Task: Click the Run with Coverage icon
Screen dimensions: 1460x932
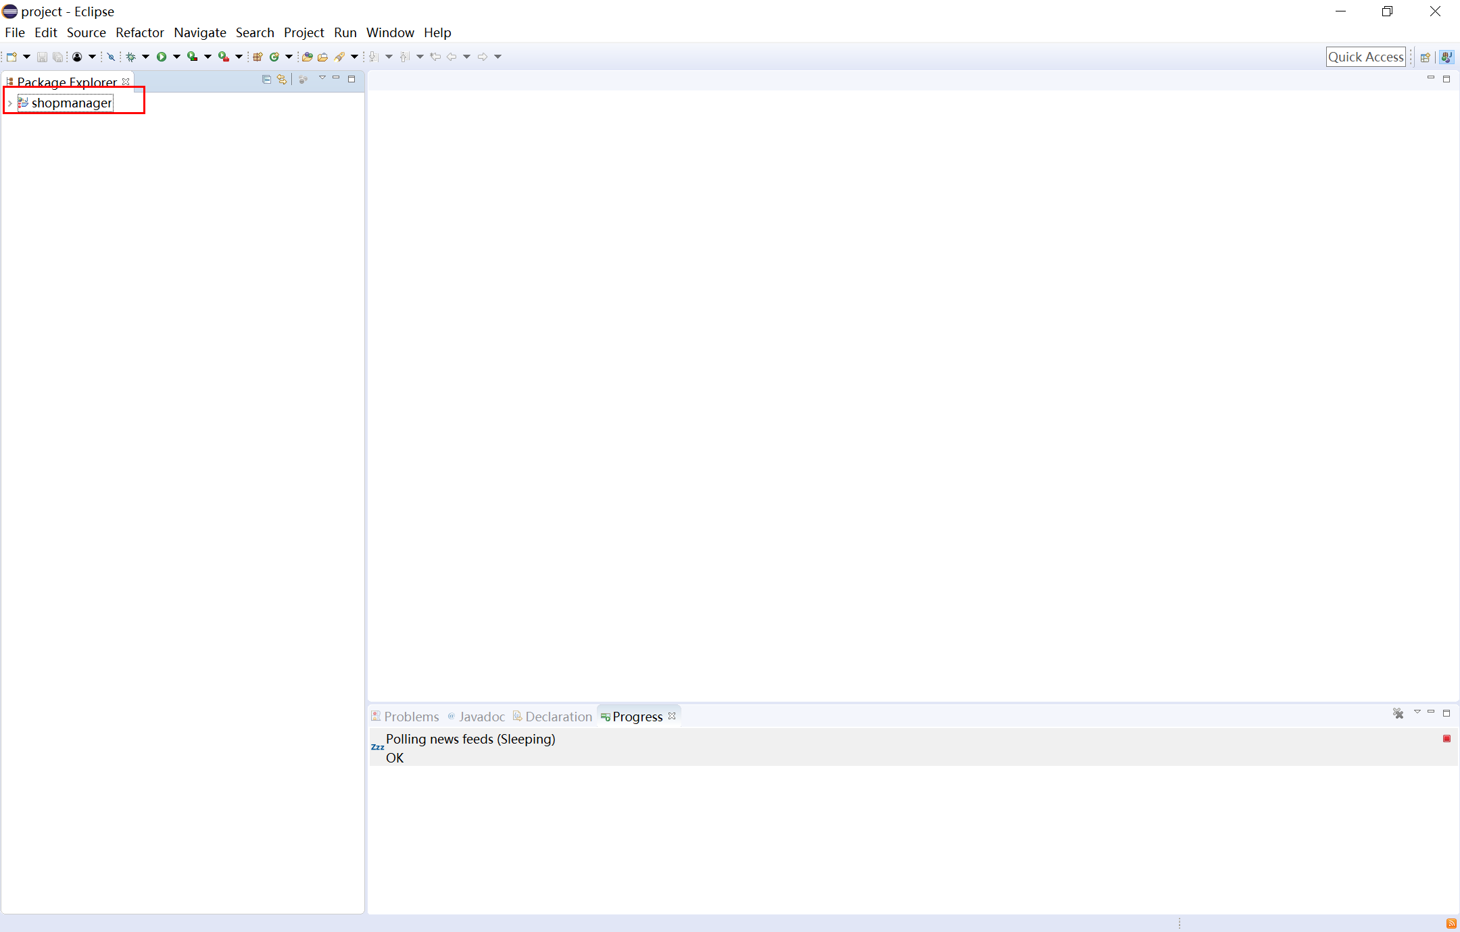Action: 193,57
